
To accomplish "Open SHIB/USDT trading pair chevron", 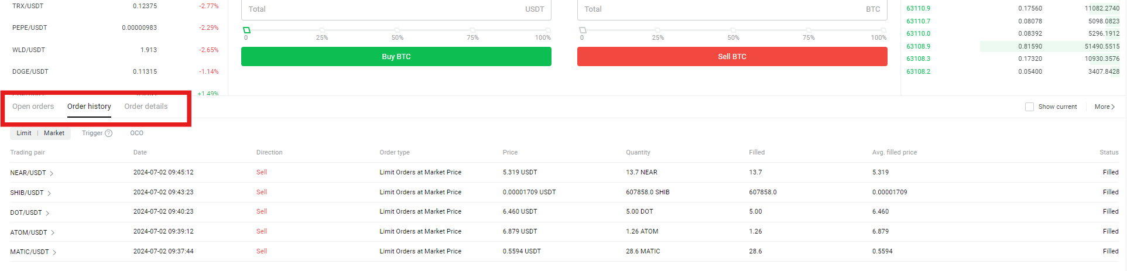I will pos(49,193).
